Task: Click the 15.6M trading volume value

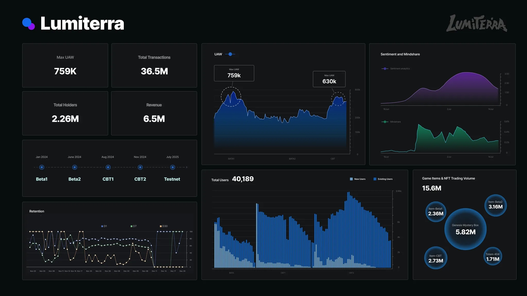Action: [432, 188]
